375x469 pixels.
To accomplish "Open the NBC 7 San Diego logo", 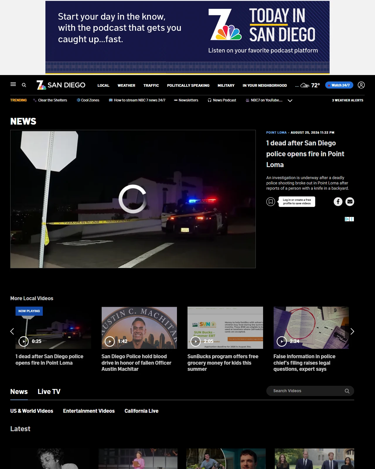I will coord(61,85).
